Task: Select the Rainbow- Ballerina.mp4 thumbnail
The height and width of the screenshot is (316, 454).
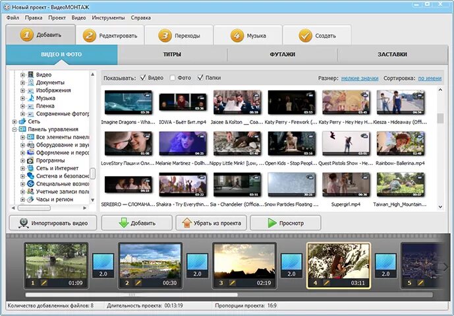Action: [401, 144]
